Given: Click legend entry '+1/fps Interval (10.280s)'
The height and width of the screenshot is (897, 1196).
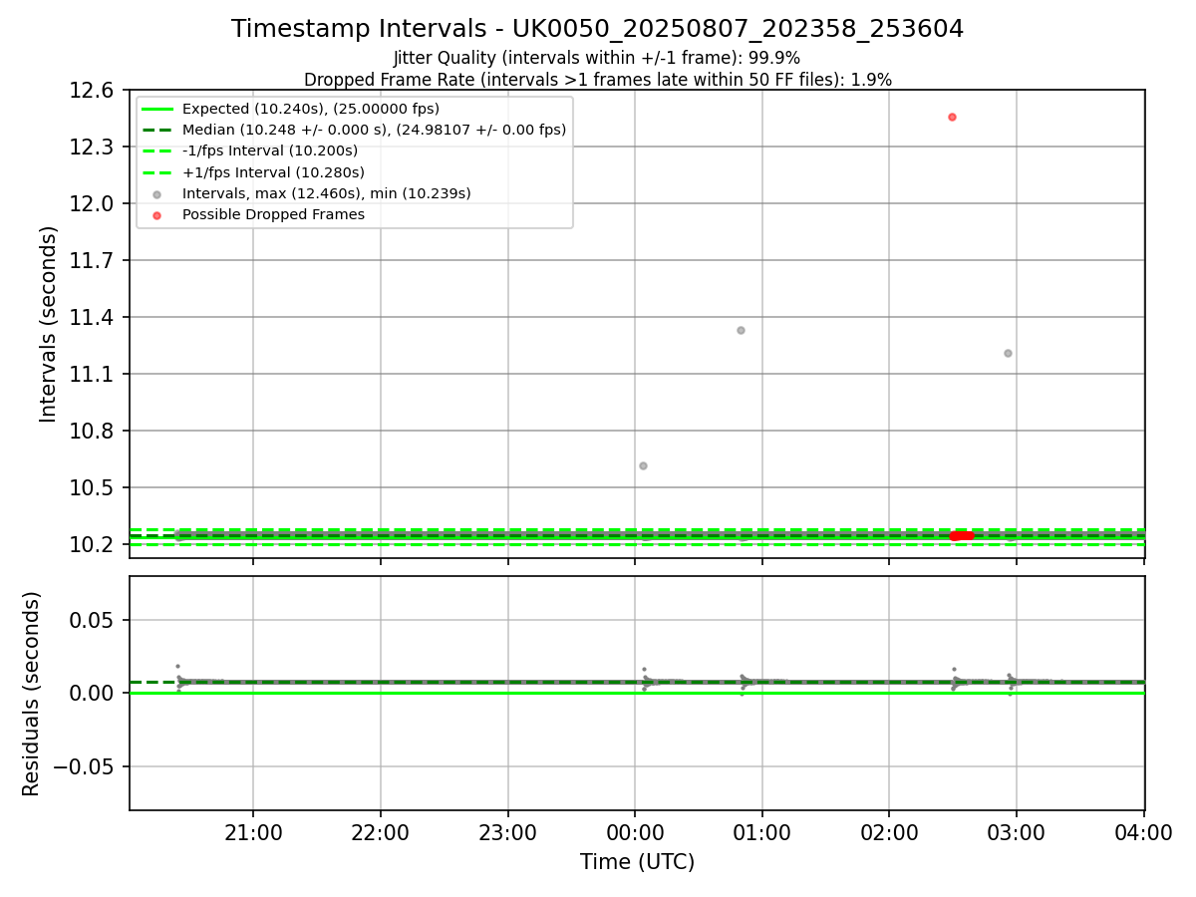Looking at the screenshot, I should (273, 172).
